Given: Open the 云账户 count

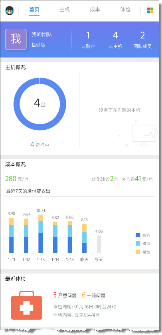Looking at the screenshot, I should 88,40.
